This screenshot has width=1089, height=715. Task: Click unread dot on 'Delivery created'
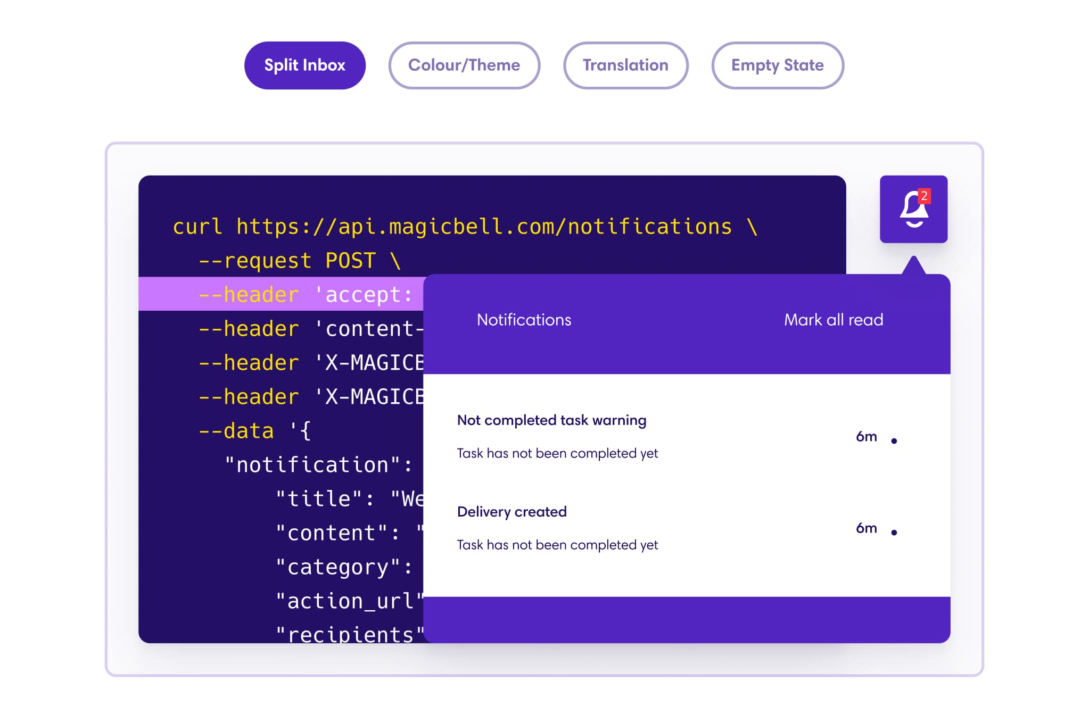tap(894, 533)
